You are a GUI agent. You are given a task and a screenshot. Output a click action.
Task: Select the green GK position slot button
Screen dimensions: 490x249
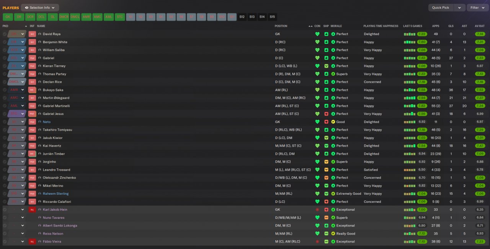click(x=8, y=17)
